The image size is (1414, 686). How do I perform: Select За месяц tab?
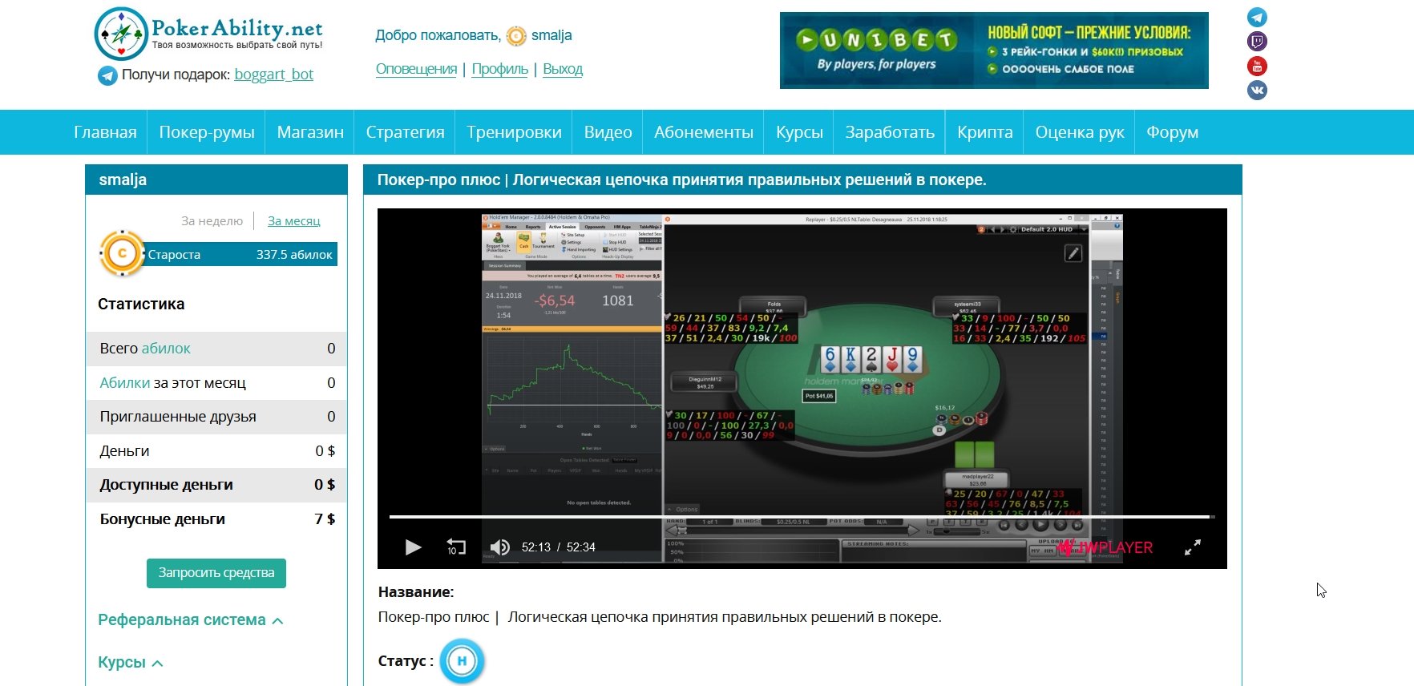293,221
